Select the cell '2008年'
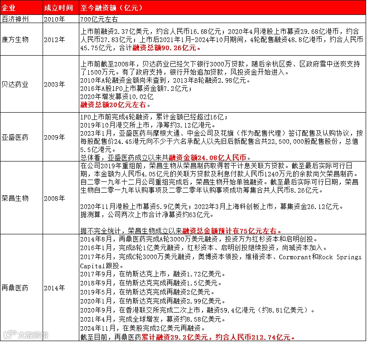 [x=61, y=198]
